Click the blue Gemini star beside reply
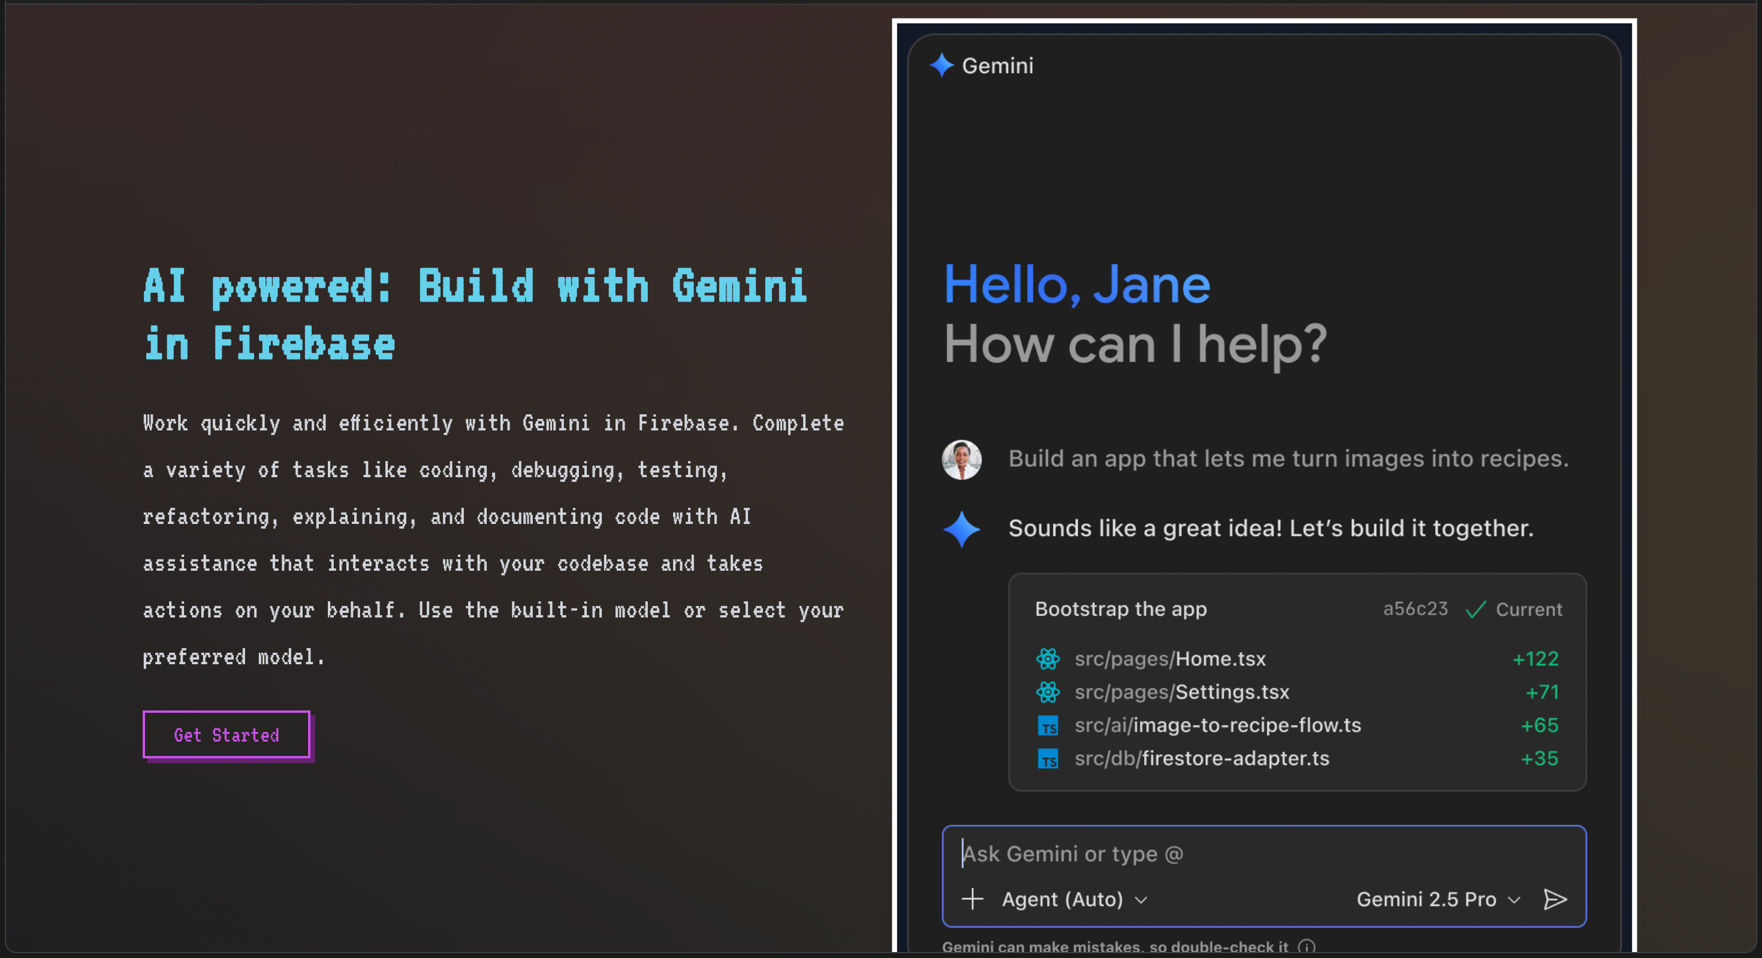The width and height of the screenshot is (1762, 958). (961, 529)
